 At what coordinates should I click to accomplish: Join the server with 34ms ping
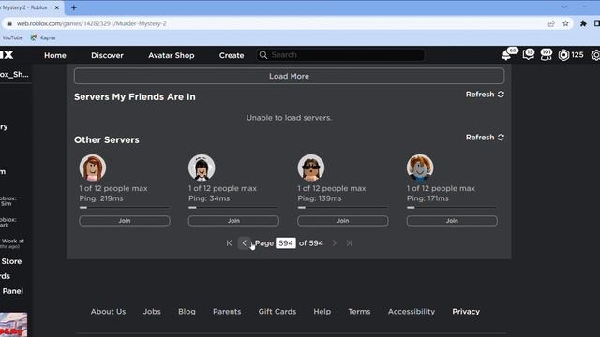coord(233,221)
